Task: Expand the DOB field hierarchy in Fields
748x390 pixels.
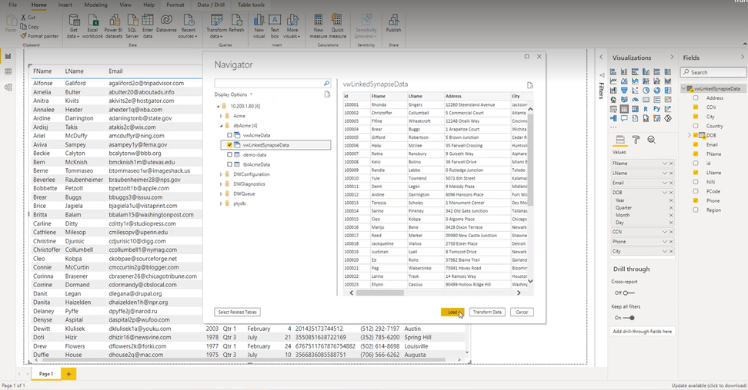Action: click(690, 135)
